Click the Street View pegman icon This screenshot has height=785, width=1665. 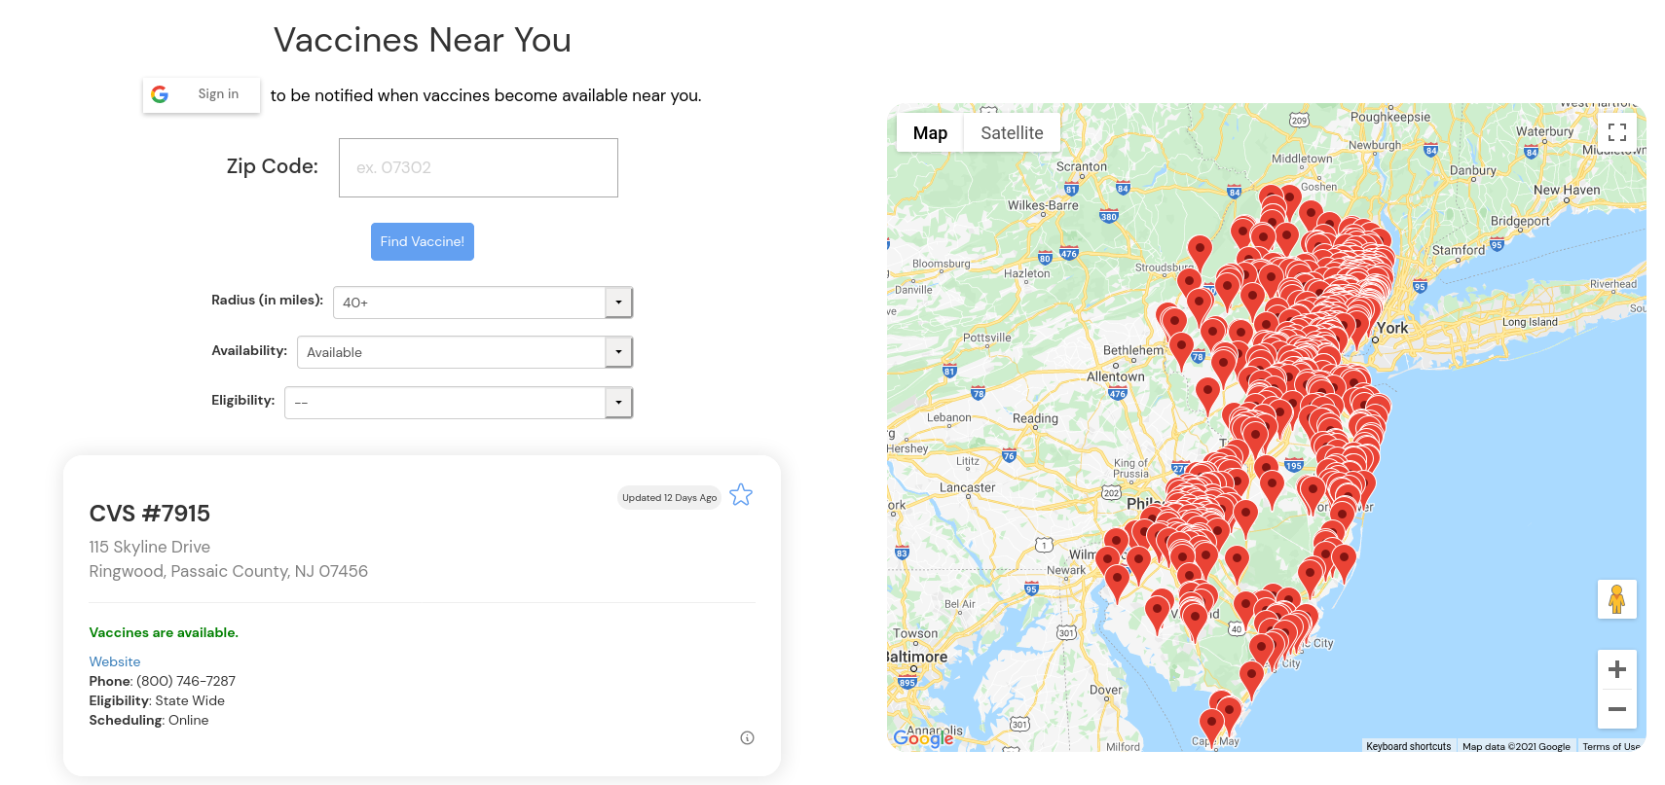coord(1617,599)
